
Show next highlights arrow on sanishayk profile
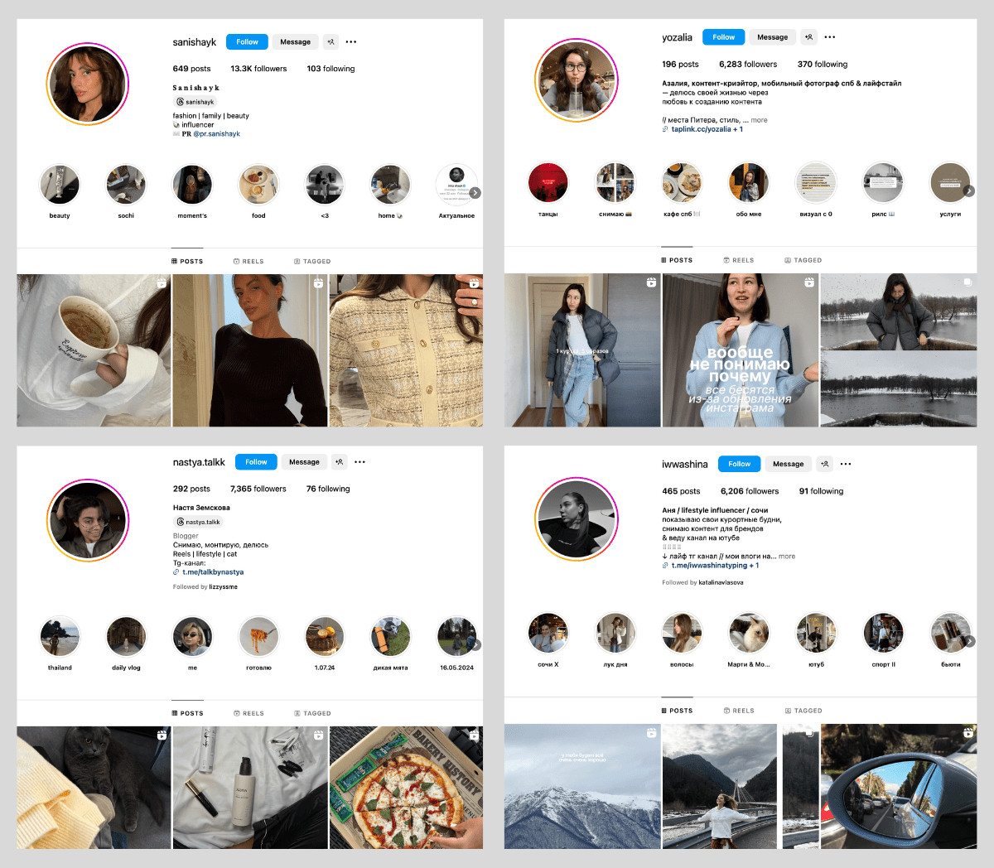coord(475,193)
